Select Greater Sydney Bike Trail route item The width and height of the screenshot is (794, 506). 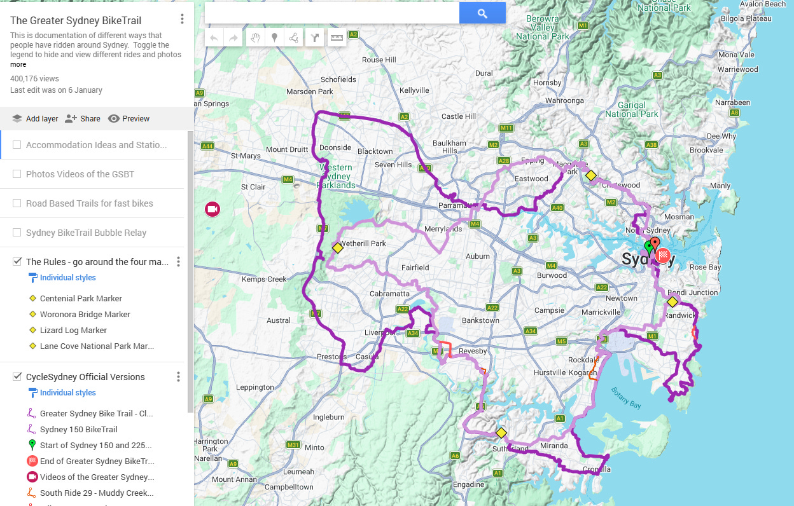pos(96,413)
